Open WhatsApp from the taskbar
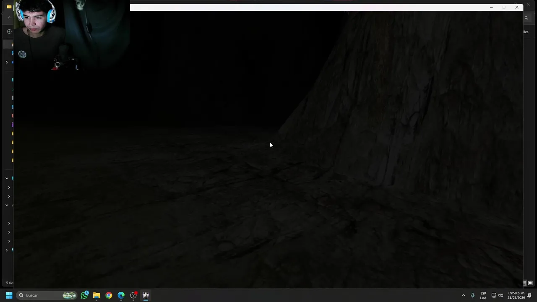 84,295
